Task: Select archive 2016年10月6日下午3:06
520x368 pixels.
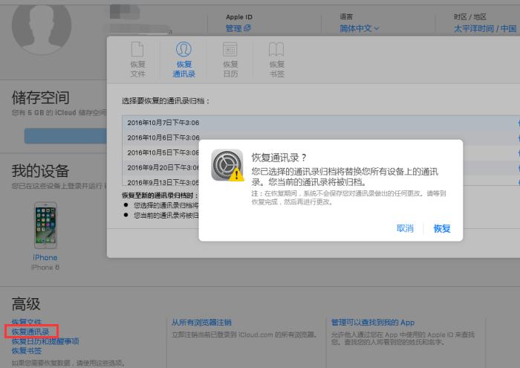Action: (x=321, y=138)
